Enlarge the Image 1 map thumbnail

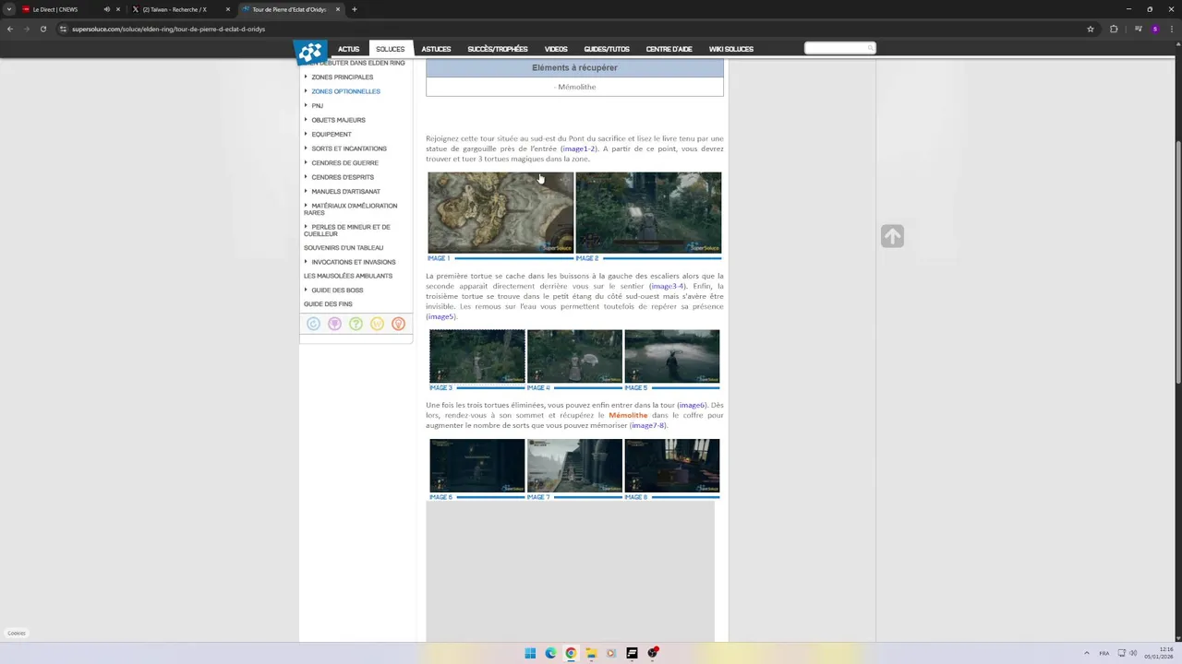500,212
